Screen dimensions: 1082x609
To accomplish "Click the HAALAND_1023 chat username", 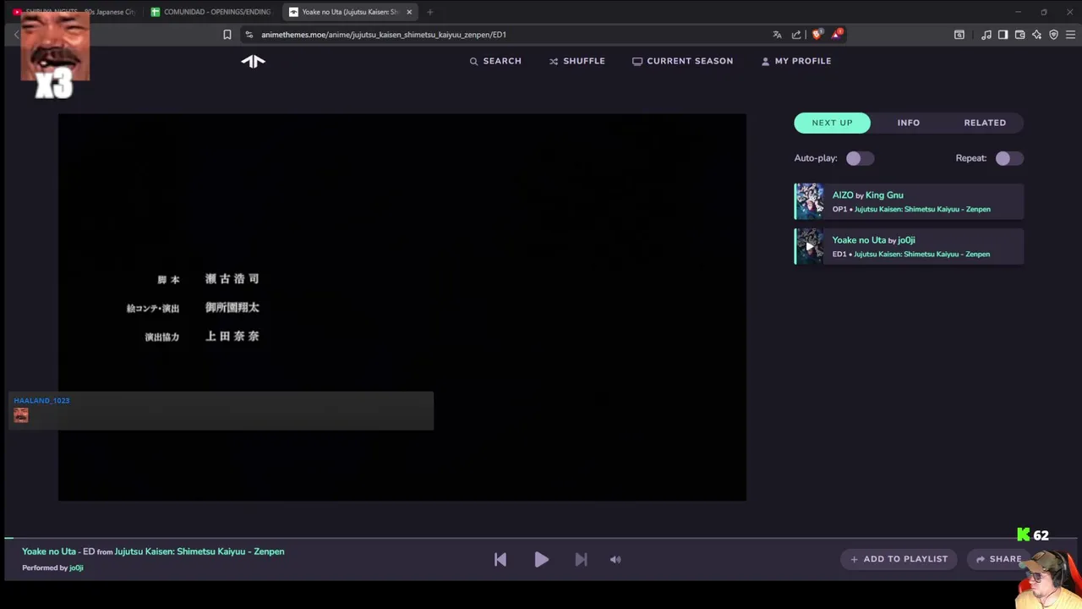I will coord(41,400).
